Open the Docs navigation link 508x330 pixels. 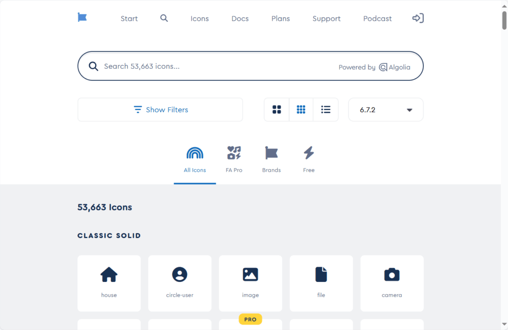pos(240,18)
